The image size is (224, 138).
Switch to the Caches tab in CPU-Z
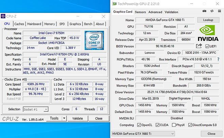tap(19, 24)
